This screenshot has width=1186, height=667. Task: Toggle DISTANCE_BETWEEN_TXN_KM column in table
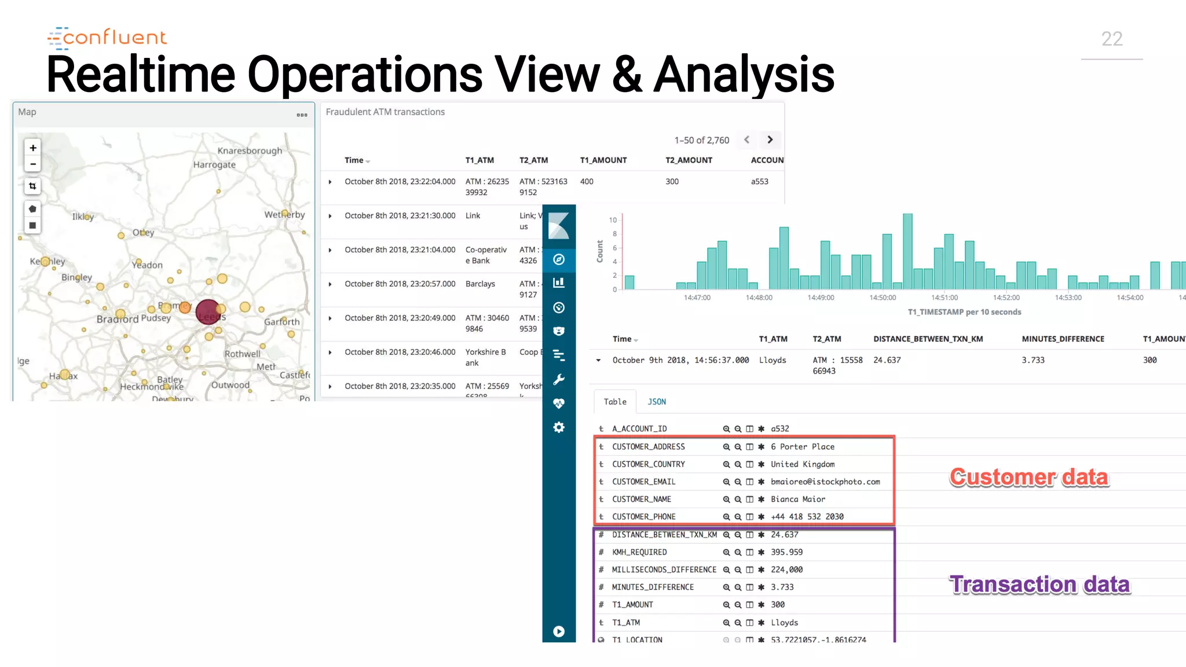[x=749, y=534]
